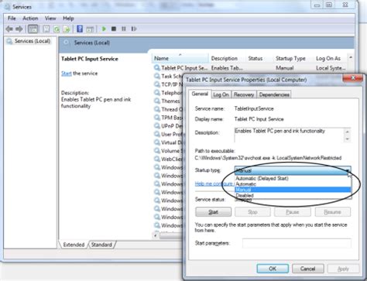Close the Tablet PC Input Service Properties dialog

pyautogui.click(x=353, y=78)
